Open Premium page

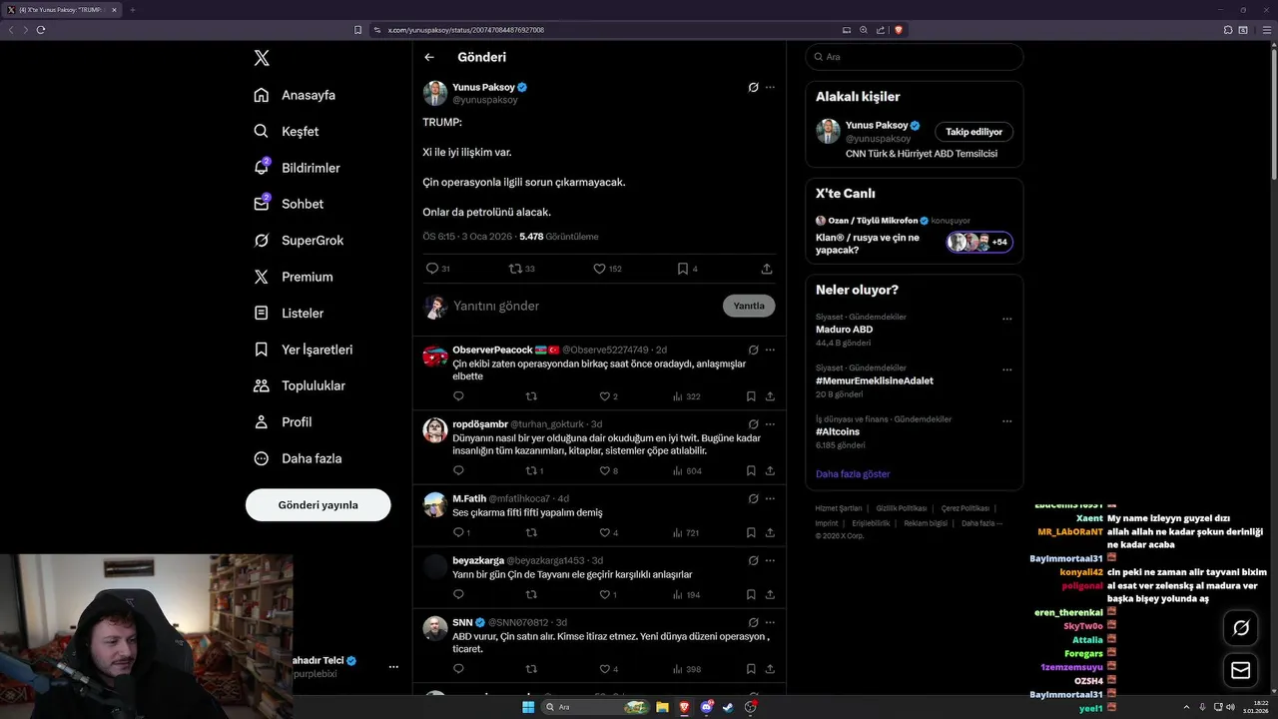(294, 277)
